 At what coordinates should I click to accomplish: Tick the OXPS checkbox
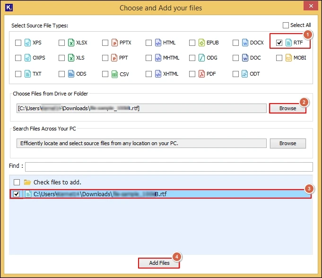[x=18, y=58]
